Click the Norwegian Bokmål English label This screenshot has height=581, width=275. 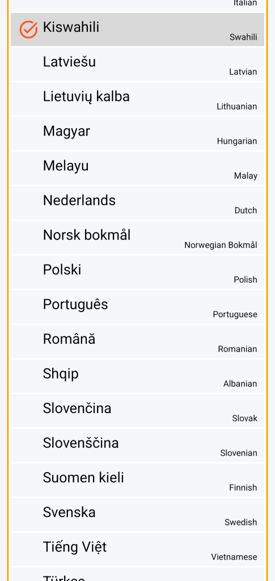(x=221, y=245)
